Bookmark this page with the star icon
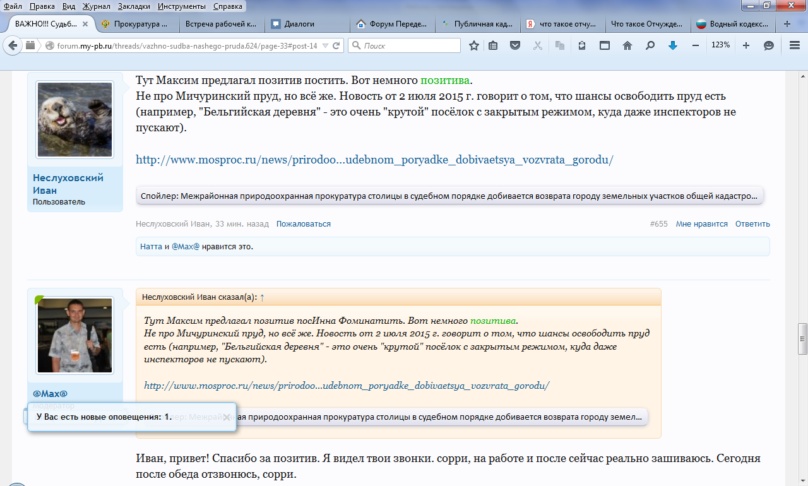Image resolution: width=808 pixels, height=486 pixels. 474,45
